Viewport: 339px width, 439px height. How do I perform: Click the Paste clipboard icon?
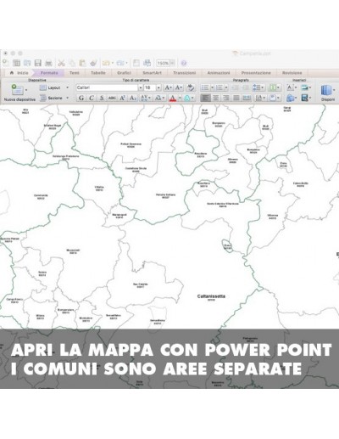point(82,63)
